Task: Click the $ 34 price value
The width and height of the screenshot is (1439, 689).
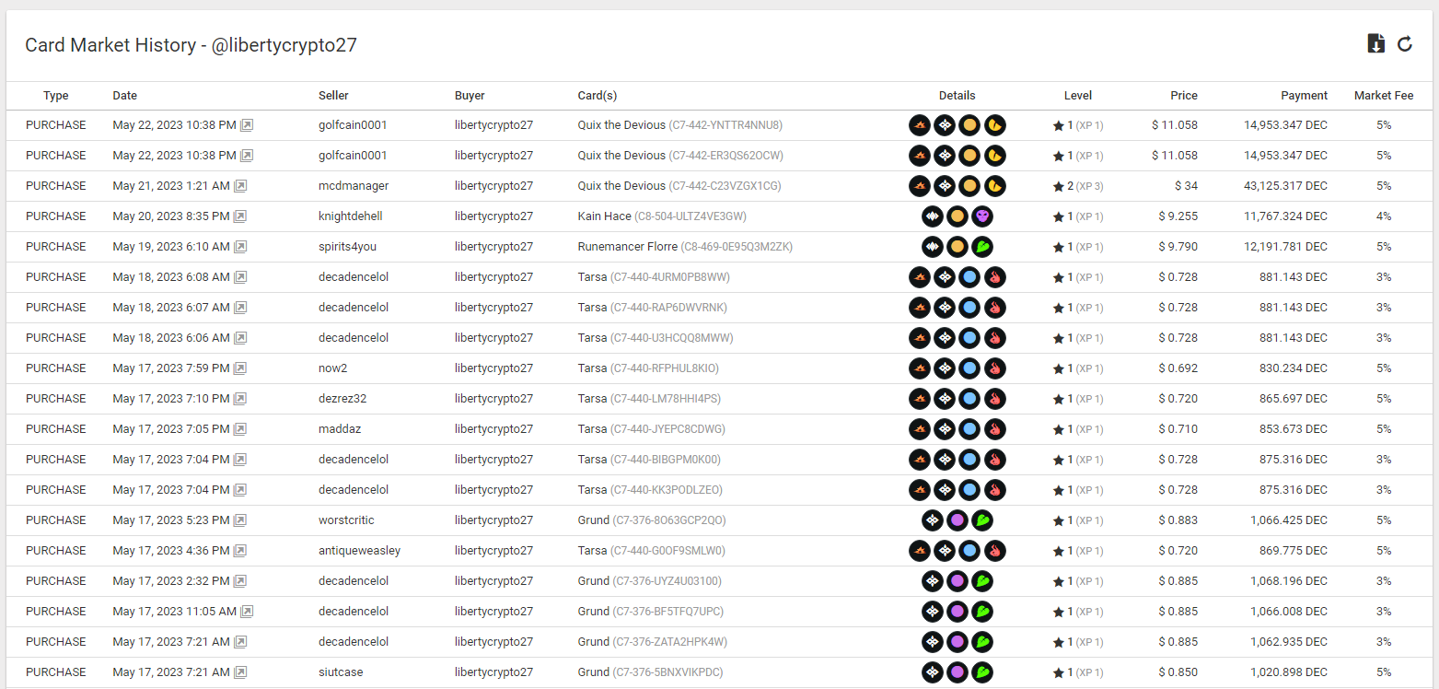Action: [1186, 186]
